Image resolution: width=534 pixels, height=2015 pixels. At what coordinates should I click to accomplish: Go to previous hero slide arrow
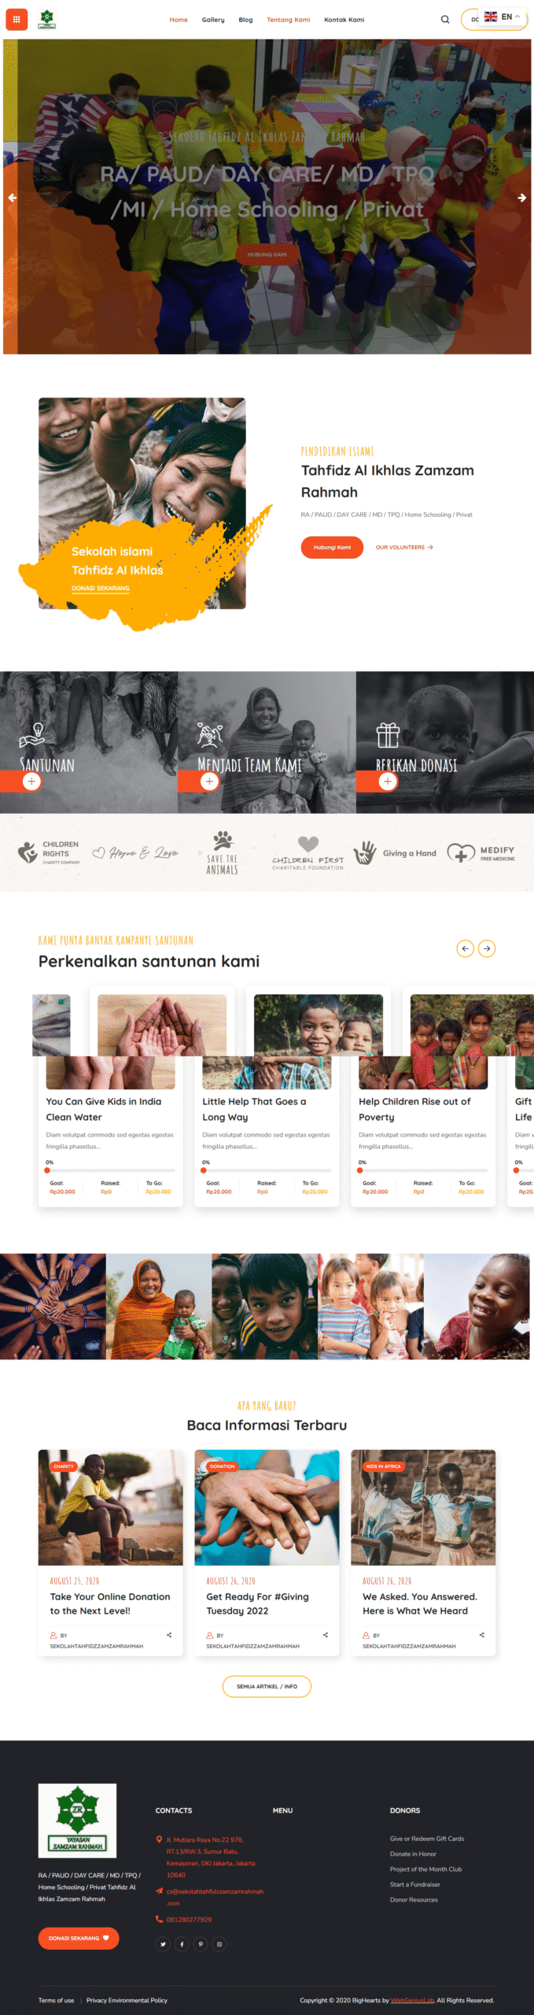pos(12,198)
